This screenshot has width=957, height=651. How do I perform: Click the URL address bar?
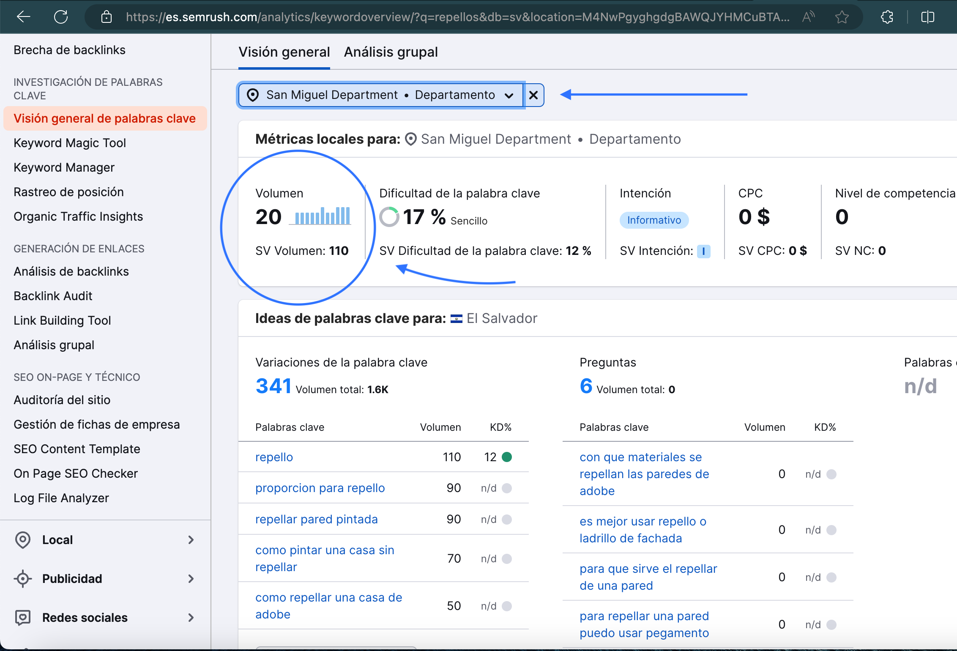point(457,17)
